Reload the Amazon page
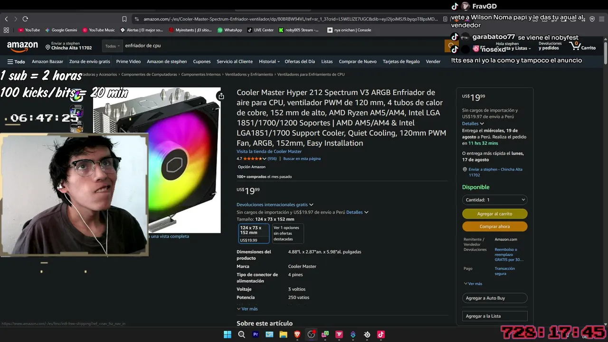The image size is (608, 342). point(25,19)
